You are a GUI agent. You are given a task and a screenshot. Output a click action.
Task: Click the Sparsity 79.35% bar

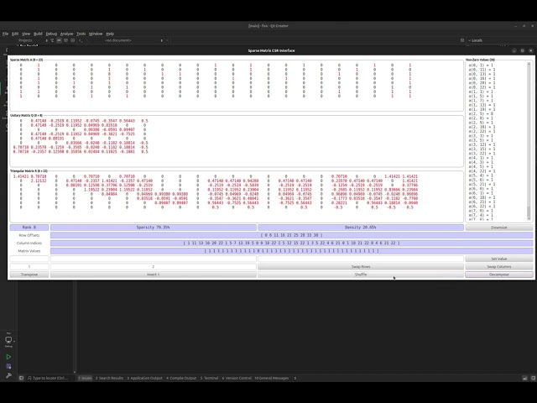(153, 228)
